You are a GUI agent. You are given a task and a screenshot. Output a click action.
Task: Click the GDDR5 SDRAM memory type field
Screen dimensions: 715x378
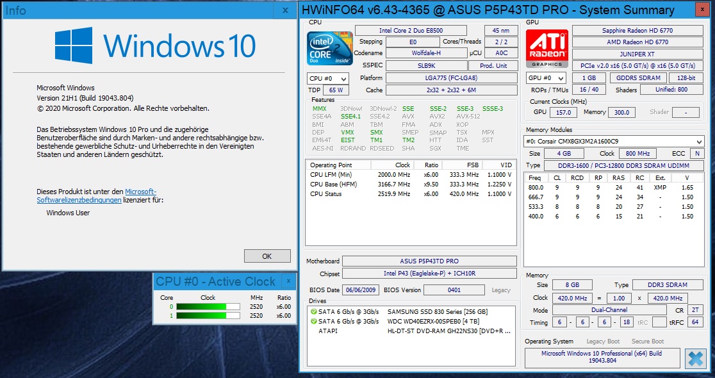[638, 78]
